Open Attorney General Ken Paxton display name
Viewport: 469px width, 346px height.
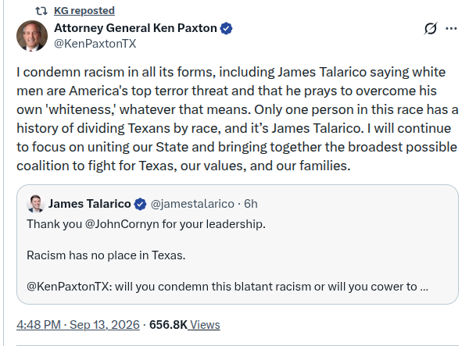(x=135, y=28)
